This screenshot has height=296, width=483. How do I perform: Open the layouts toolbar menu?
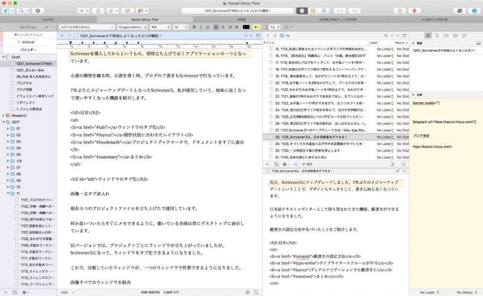click(x=142, y=11)
